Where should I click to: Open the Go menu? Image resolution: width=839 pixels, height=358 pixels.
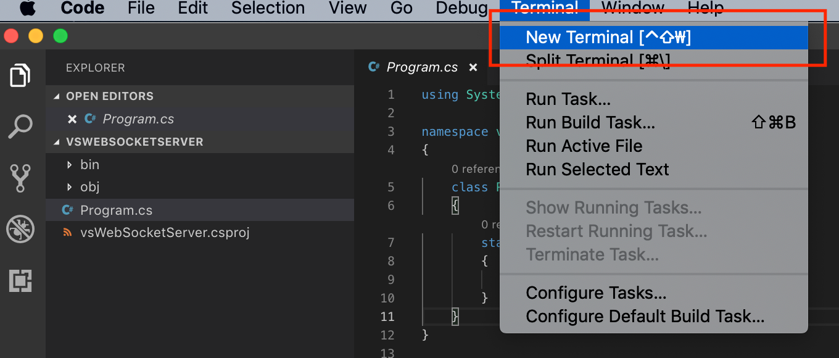[402, 8]
